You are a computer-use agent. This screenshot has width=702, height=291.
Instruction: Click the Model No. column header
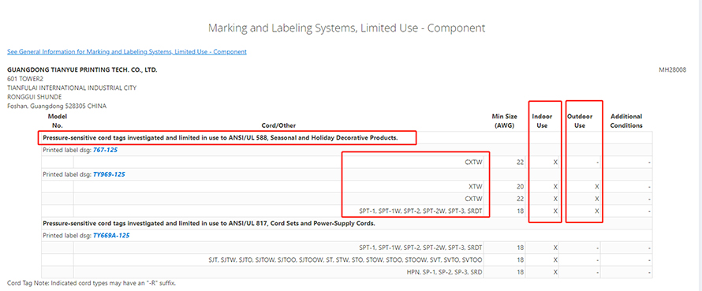pos(58,121)
